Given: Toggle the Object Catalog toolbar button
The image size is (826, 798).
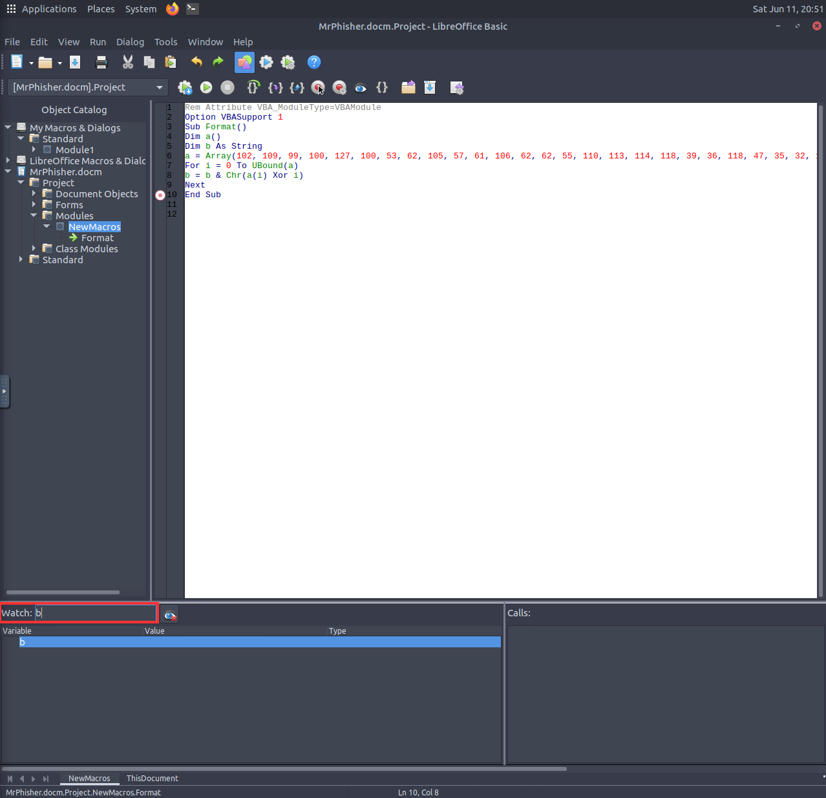Looking at the screenshot, I should tap(244, 62).
